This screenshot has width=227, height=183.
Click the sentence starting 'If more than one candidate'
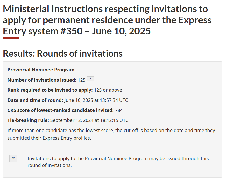point(111,130)
